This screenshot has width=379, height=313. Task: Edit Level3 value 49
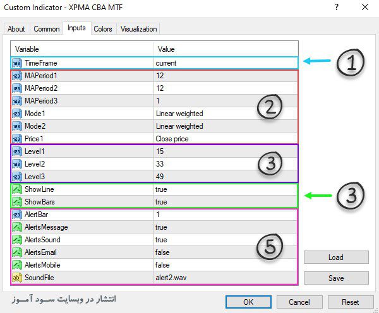tap(226, 177)
